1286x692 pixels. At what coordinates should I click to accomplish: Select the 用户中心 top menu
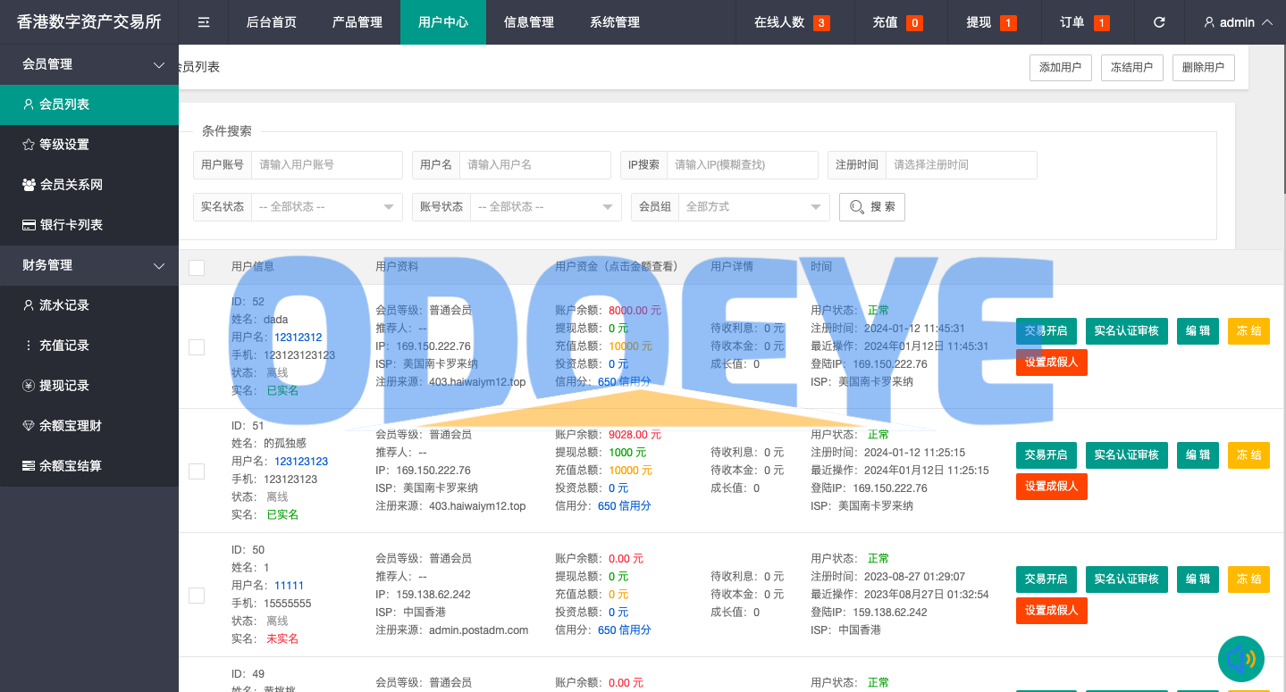pyautogui.click(x=443, y=22)
